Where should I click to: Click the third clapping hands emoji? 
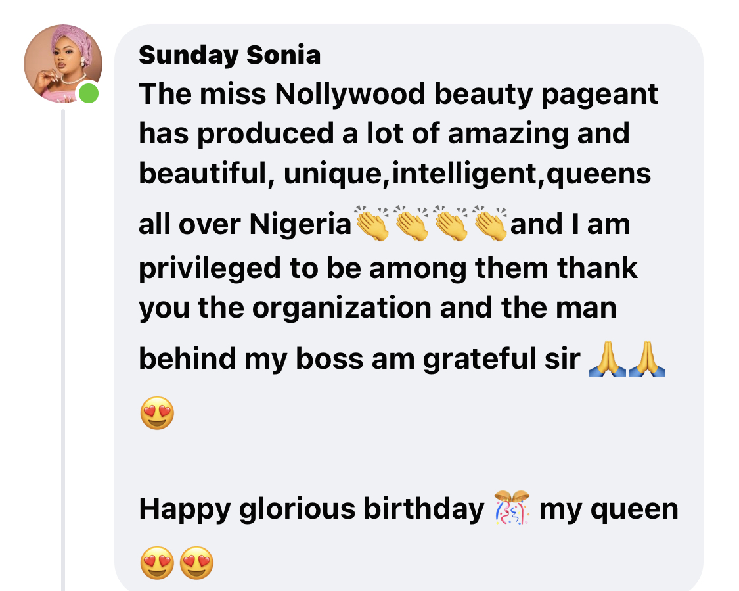451,224
